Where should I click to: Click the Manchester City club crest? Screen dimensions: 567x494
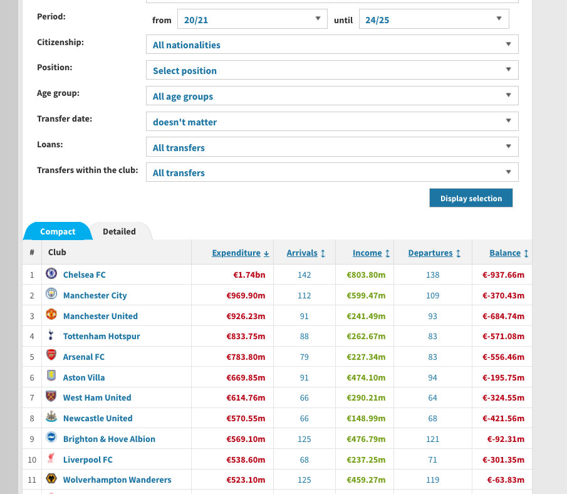click(x=51, y=293)
